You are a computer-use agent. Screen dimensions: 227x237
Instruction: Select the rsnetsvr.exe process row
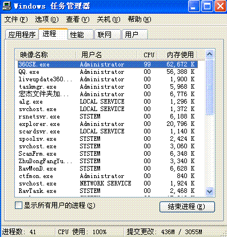pyautogui.click(x=107, y=116)
